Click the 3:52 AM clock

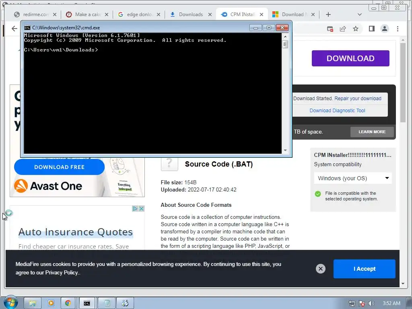click(391, 303)
